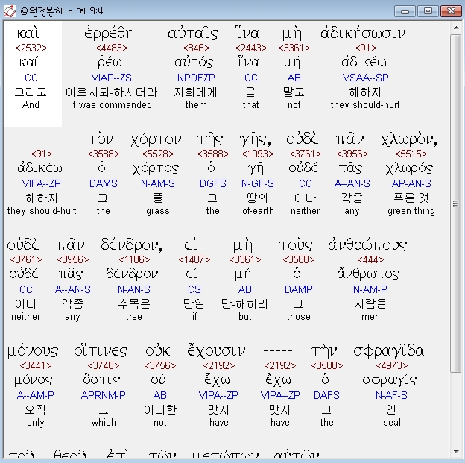465x463 pixels.
Task: Select the Greek word χόρτον
Action: click(156, 139)
